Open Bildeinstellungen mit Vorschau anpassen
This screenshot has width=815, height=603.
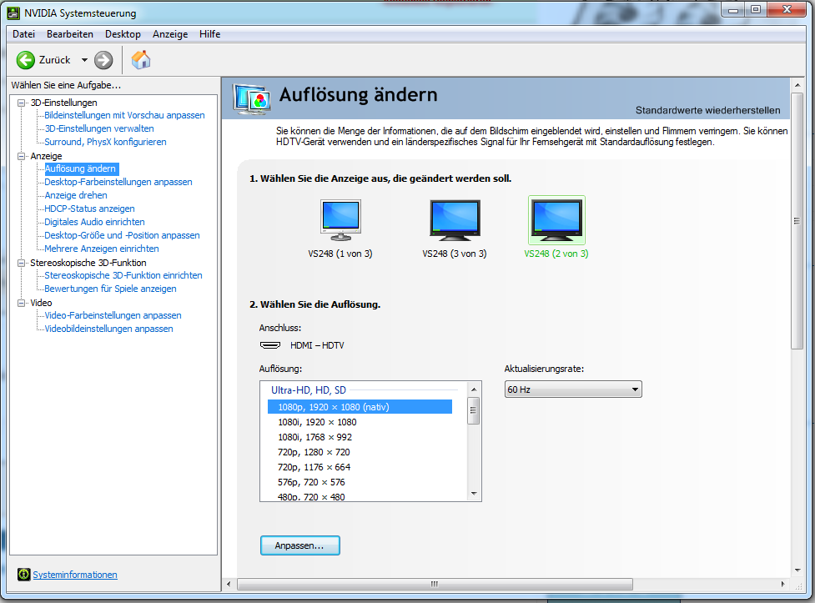tap(125, 115)
